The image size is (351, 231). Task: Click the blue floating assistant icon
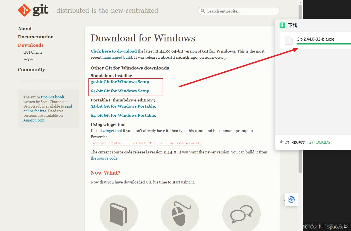291,200
